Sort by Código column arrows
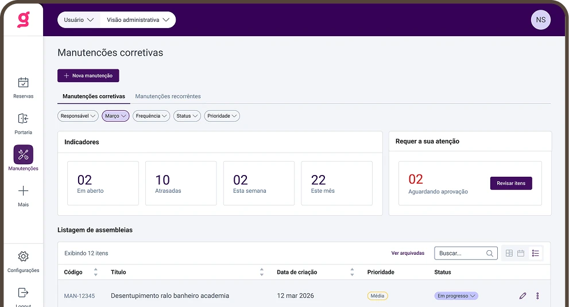 (96, 272)
